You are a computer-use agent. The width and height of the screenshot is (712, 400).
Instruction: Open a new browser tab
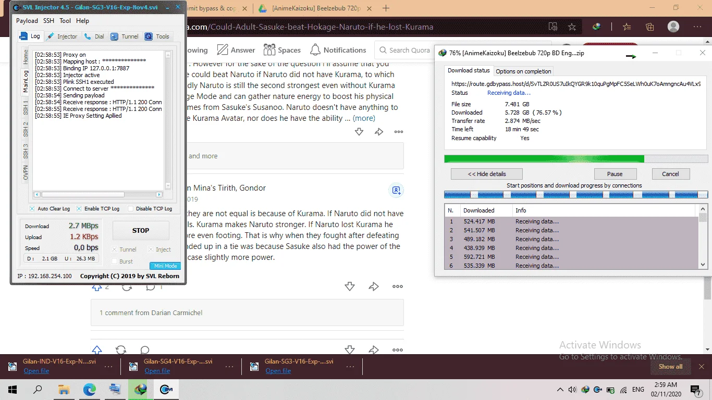386,8
